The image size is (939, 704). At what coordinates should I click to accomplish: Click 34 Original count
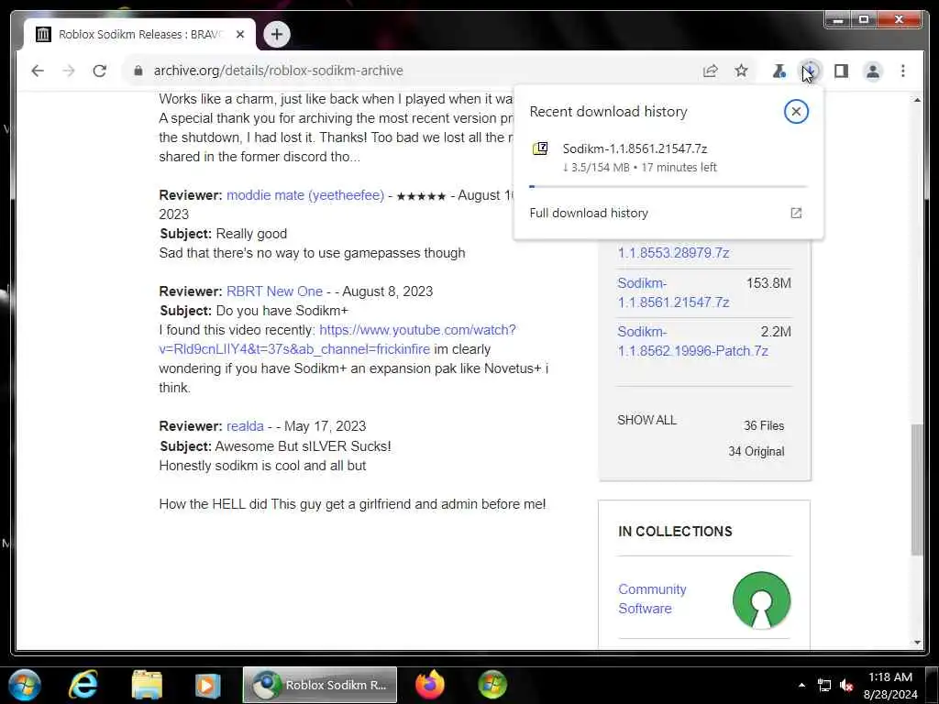click(756, 451)
